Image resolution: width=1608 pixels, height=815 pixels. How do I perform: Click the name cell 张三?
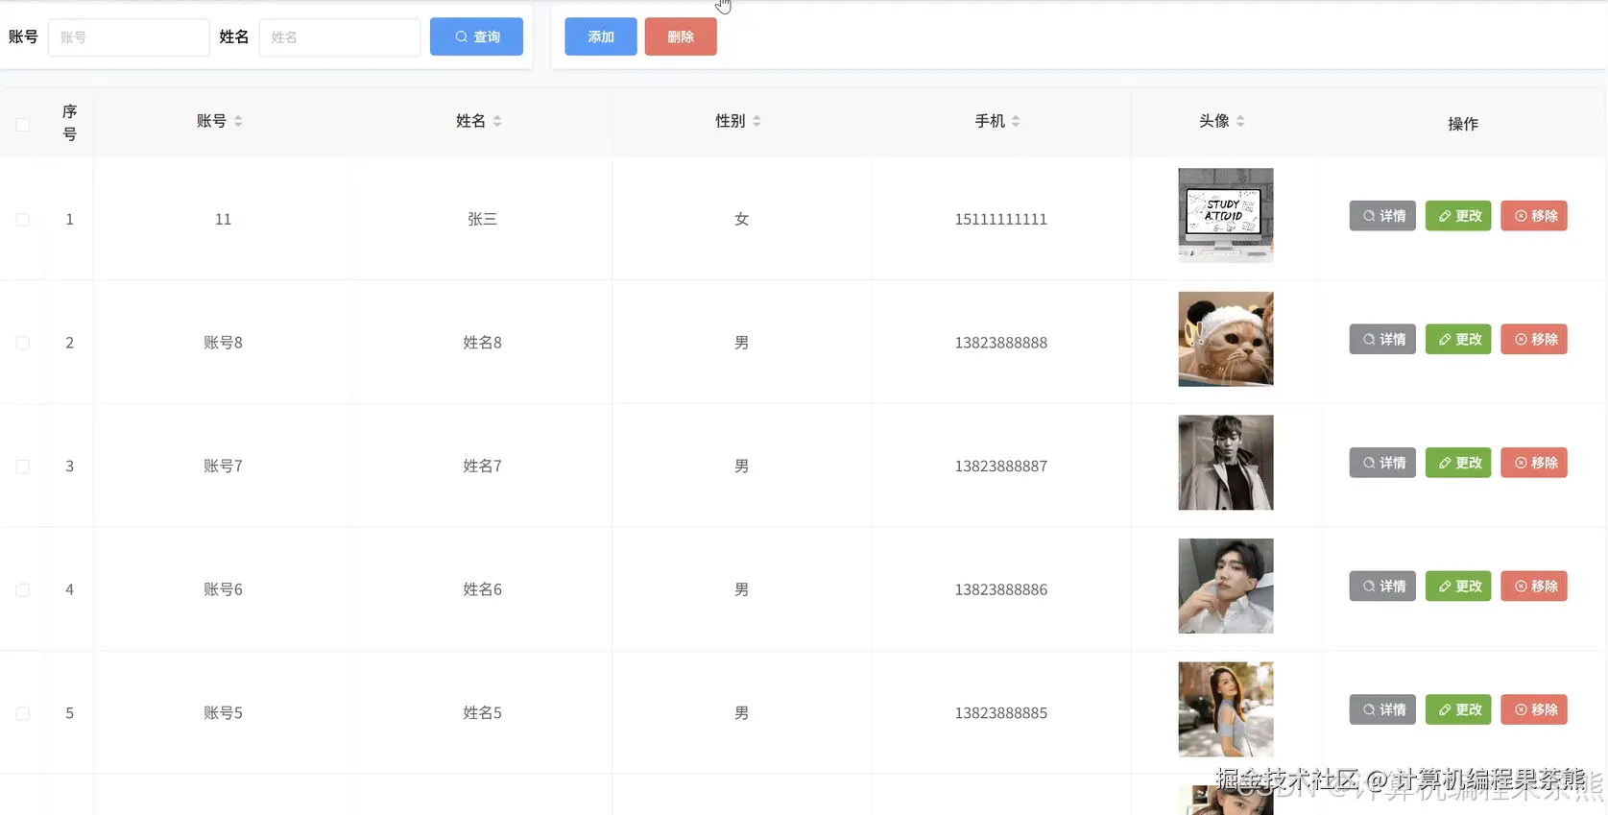(x=483, y=220)
